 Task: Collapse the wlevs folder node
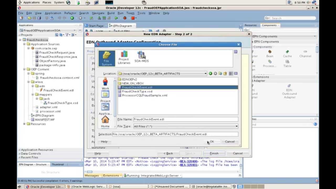pyautogui.click(x=29, y=82)
